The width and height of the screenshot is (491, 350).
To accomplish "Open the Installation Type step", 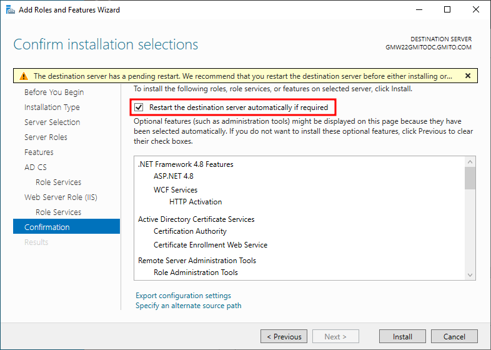I will pyautogui.click(x=52, y=107).
